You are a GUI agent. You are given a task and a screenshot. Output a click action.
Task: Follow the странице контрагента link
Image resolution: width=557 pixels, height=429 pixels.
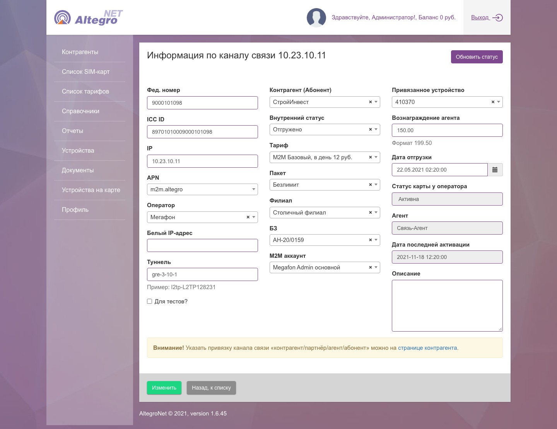[427, 348]
